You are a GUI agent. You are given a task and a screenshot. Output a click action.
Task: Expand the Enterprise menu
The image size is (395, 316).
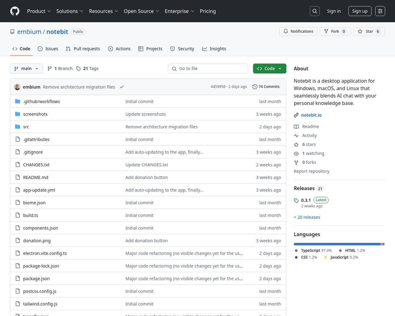tap(179, 11)
